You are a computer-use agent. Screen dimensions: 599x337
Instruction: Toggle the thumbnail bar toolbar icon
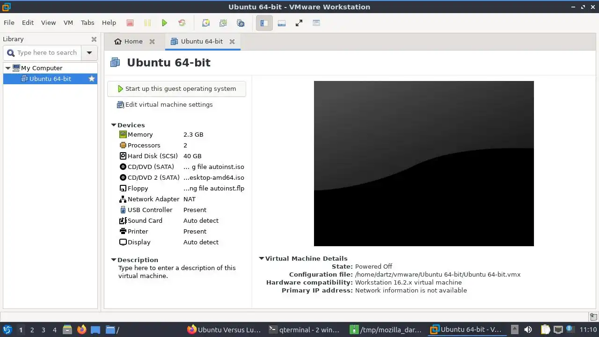coord(282,23)
